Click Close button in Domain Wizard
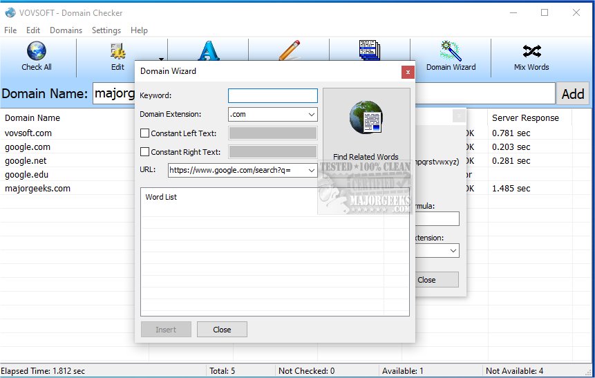Screen dimensions: 595x378 222,330
